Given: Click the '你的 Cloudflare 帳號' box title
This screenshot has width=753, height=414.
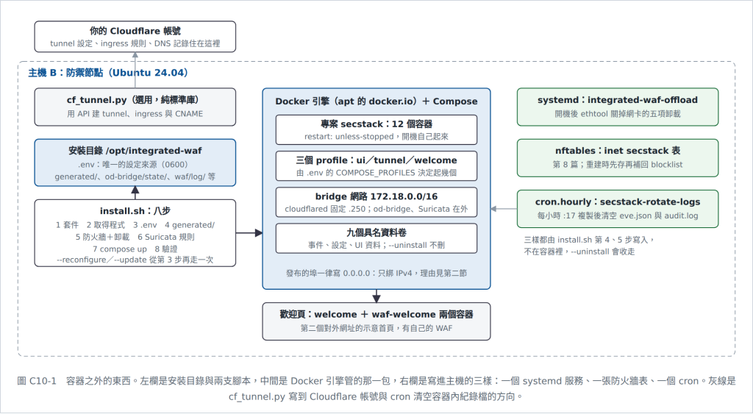Looking at the screenshot, I should (x=135, y=31).
